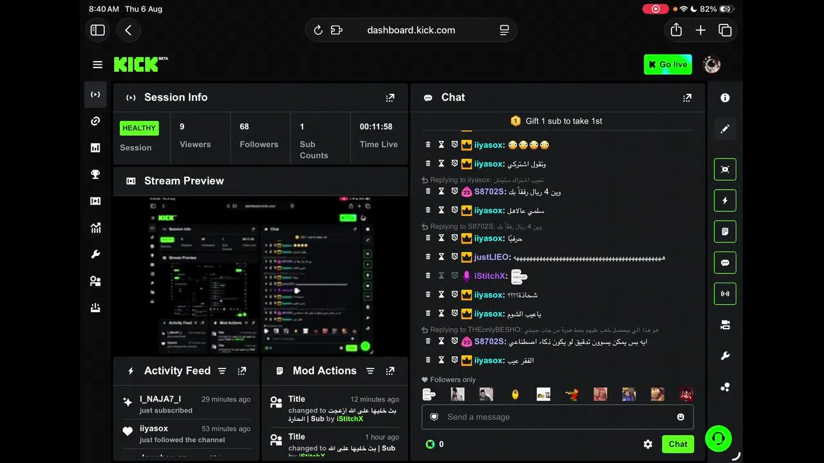This screenshot has width=824, height=463.
Task: Pop out the Session Info panel
Action: (390, 98)
